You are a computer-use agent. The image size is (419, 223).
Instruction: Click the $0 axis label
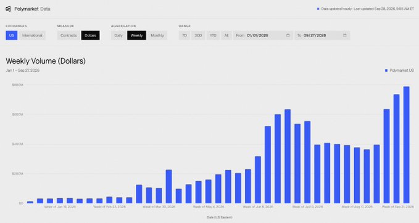coord(21,203)
